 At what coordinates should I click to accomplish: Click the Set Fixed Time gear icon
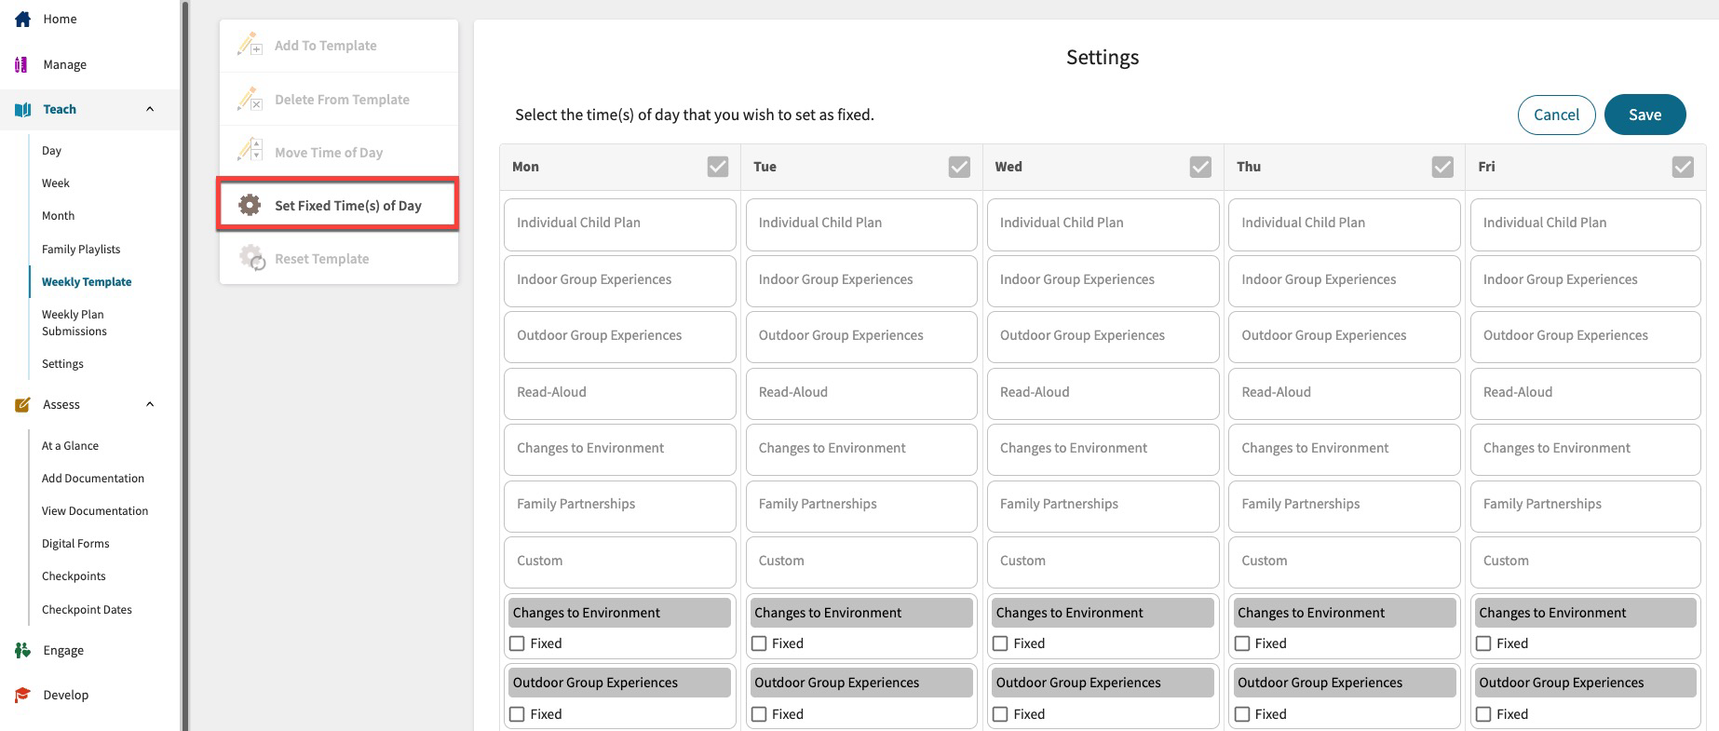click(250, 205)
